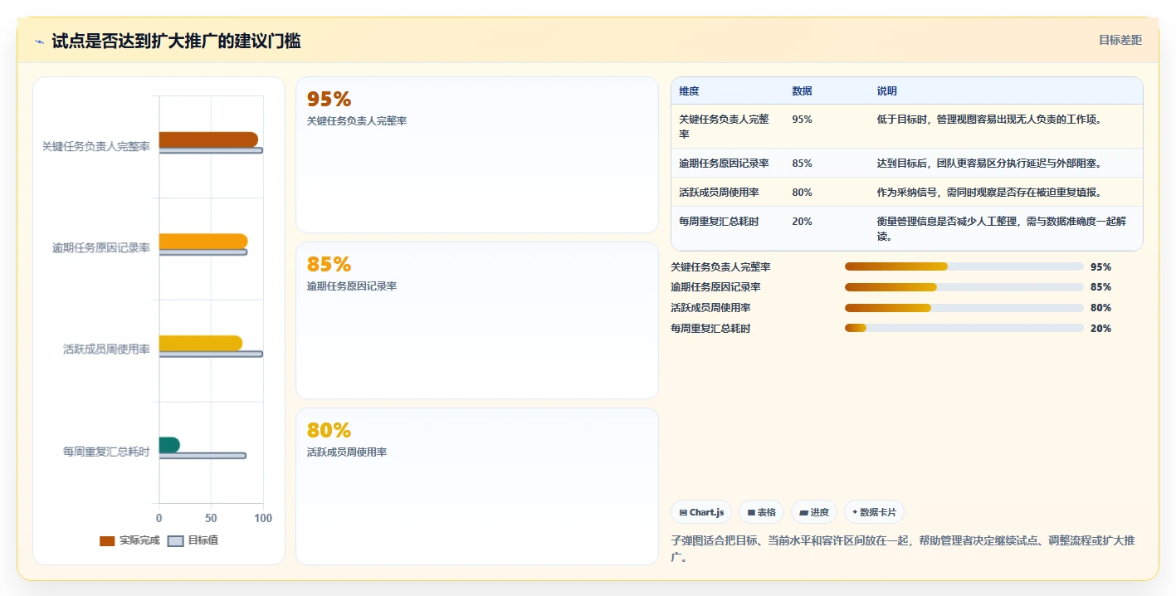
Task: Click chart axis label 每周重复汇总耗时
Action: (106, 452)
